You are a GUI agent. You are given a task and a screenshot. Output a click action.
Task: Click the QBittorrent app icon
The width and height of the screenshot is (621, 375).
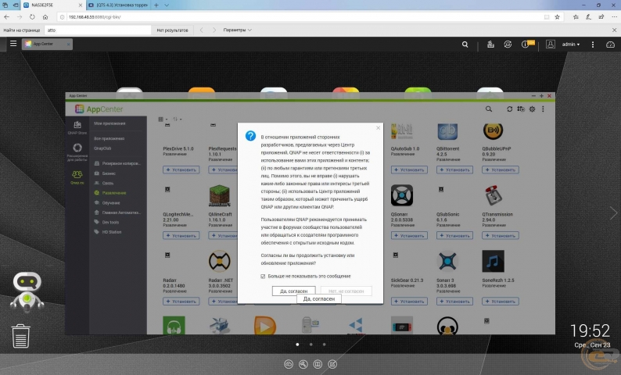[x=447, y=130]
